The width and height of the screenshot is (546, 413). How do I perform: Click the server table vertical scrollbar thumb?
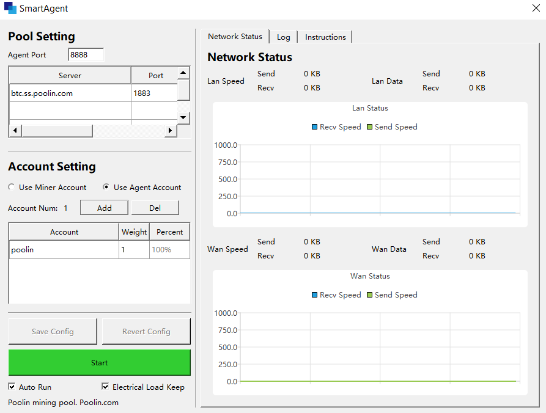183,90
